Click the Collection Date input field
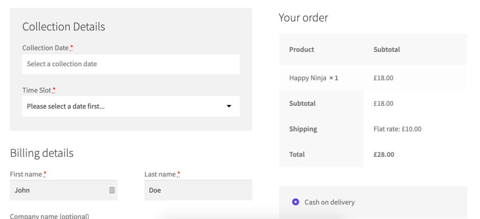Viewport: 480px width, 219px height. (x=131, y=64)
